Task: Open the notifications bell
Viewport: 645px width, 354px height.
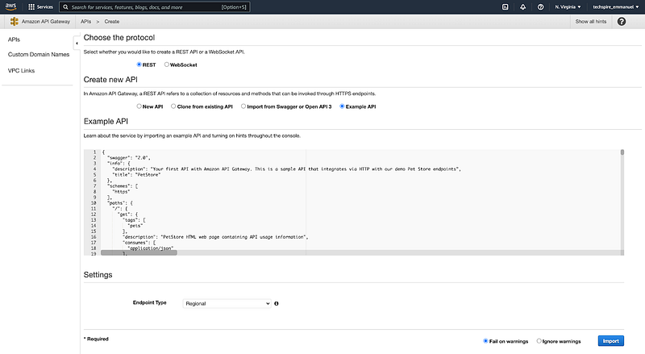Action: [x=522, y=7]
